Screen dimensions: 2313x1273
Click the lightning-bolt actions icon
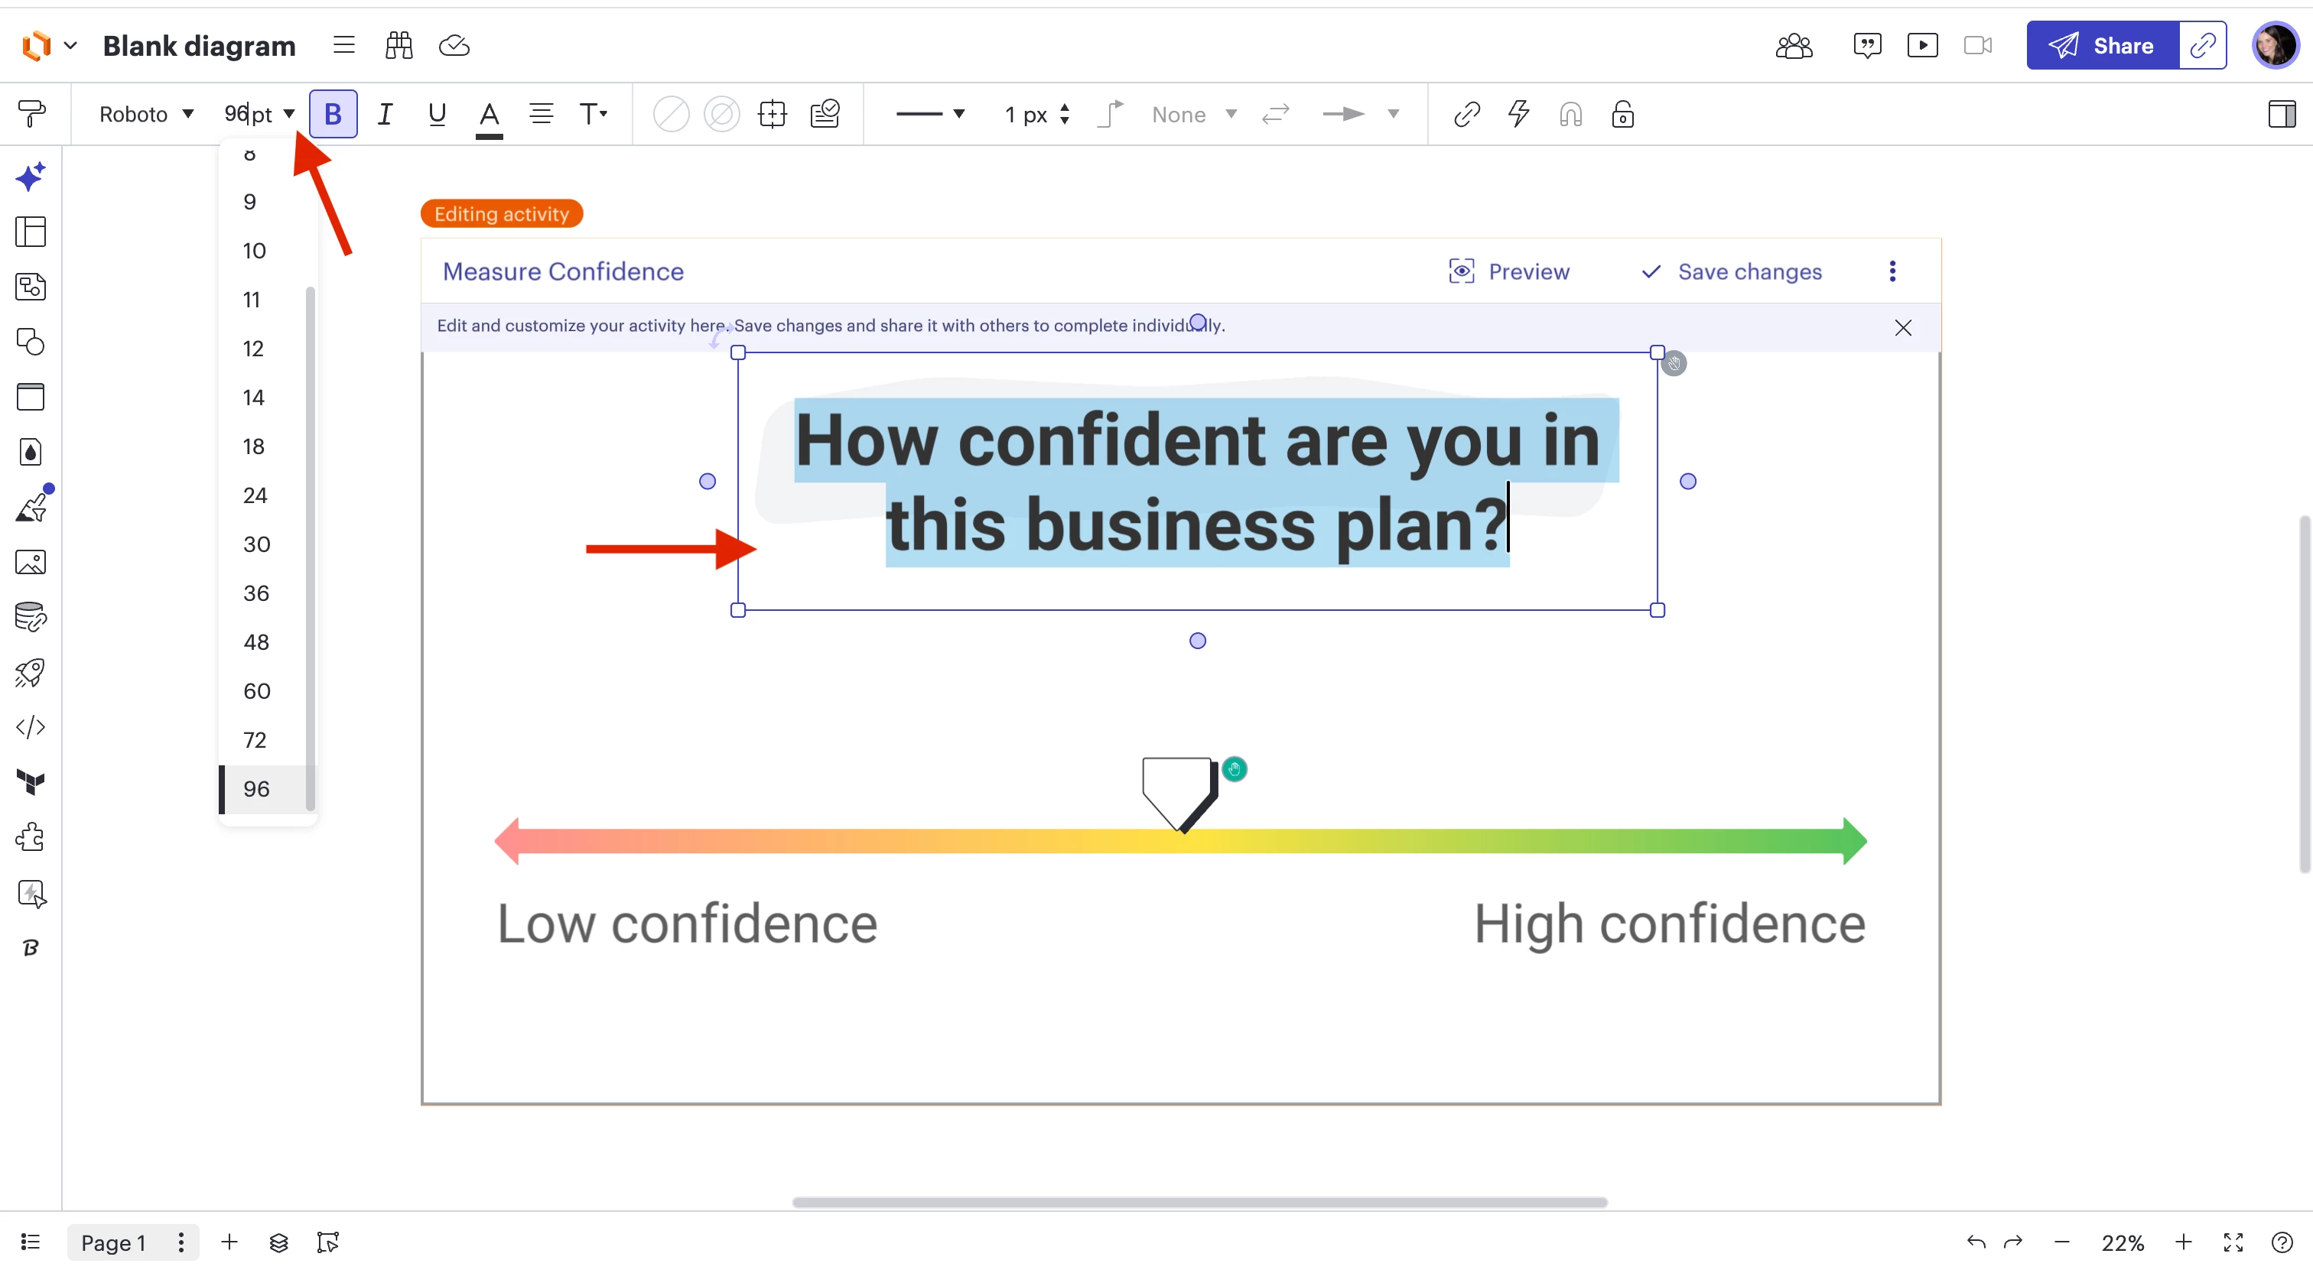1518,114
